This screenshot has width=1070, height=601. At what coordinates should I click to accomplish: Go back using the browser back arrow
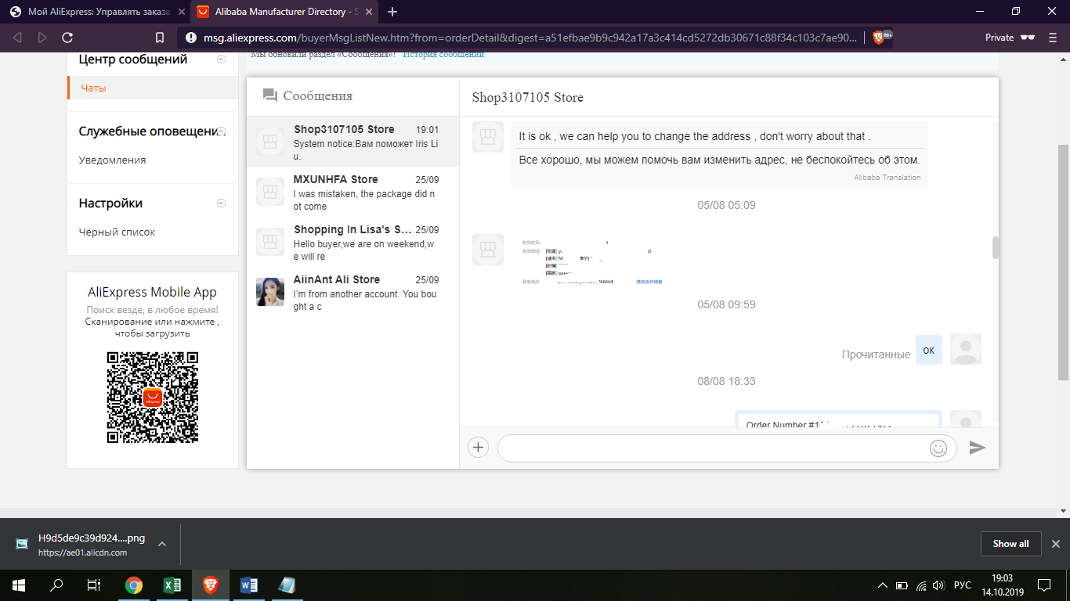click(18, 38)
